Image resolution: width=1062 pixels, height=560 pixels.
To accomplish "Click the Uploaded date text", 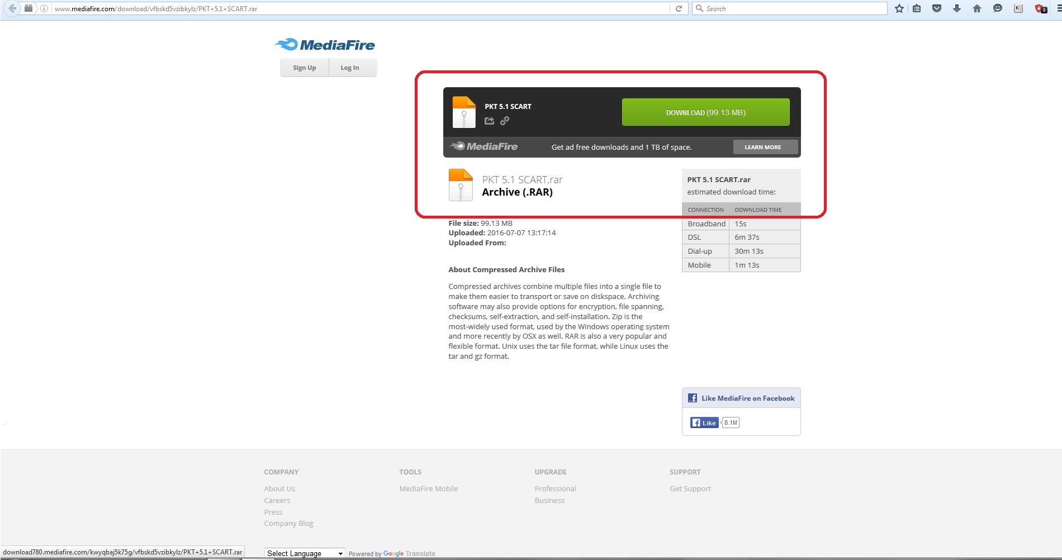I will click(502, 232).
